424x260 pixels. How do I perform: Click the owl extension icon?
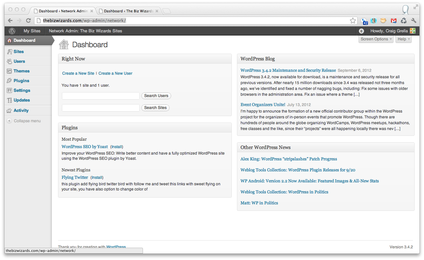pos(374,21)
